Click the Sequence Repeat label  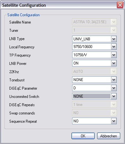[x=23, y=121]
